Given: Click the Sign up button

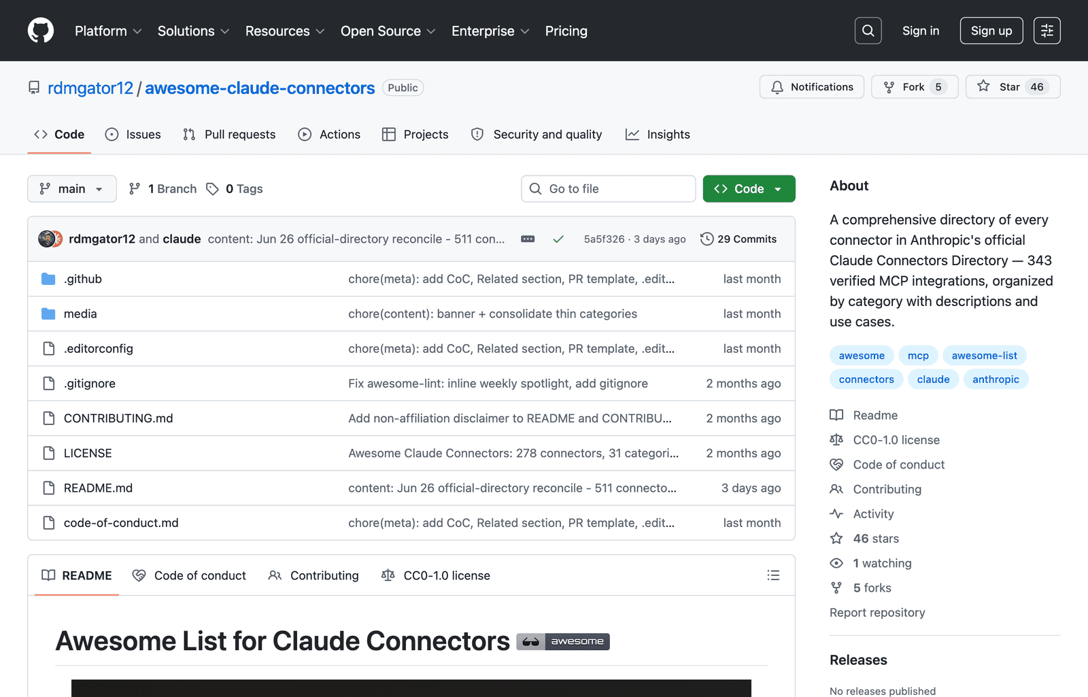Looking at the screenshot, I should [x=991, y=31].
